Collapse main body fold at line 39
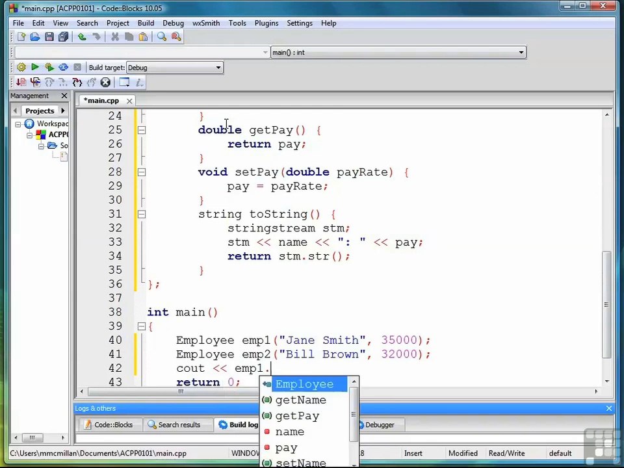The width and height of the screenshot is (624, 468). point(142,327)
